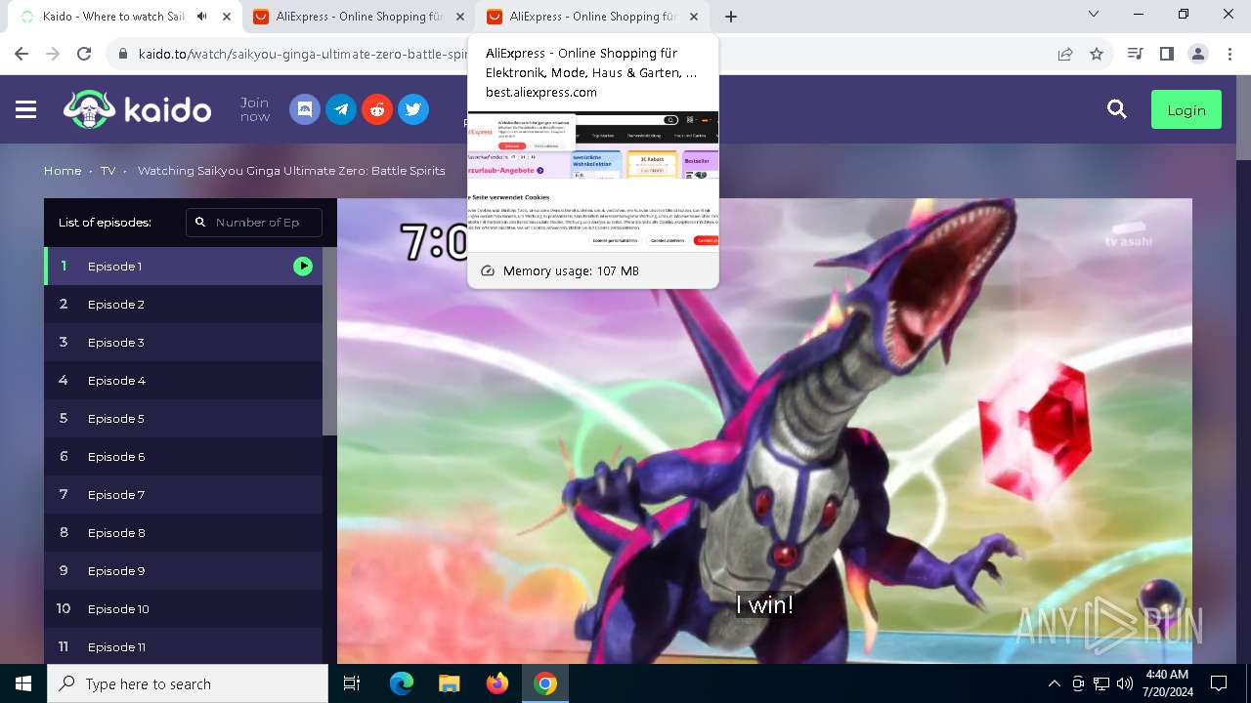Go forward in Chrome

point(53,54)
